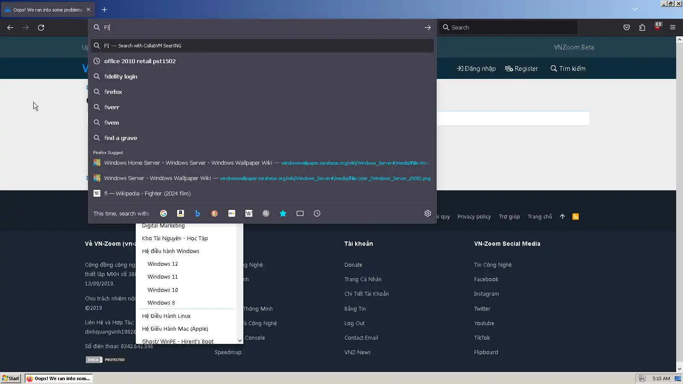
Task: Select the 'office 2010 retail pst1502' history suggestion
Action: point(262,61)
